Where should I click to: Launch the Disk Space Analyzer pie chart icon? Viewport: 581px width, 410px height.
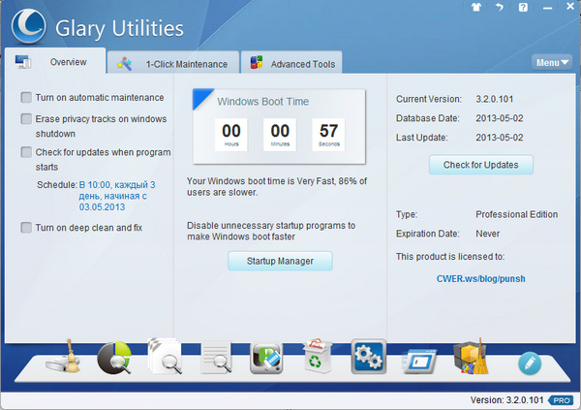(x=114, y=358)
